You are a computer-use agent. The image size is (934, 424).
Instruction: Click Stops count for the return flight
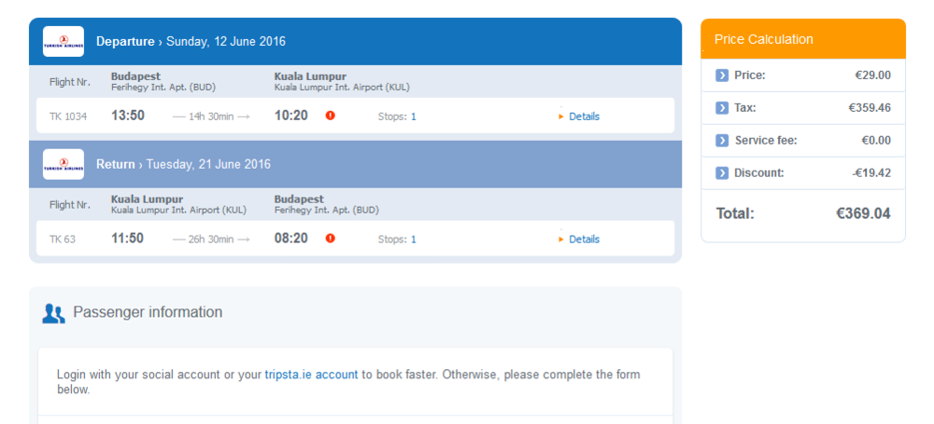coord(413,239)
